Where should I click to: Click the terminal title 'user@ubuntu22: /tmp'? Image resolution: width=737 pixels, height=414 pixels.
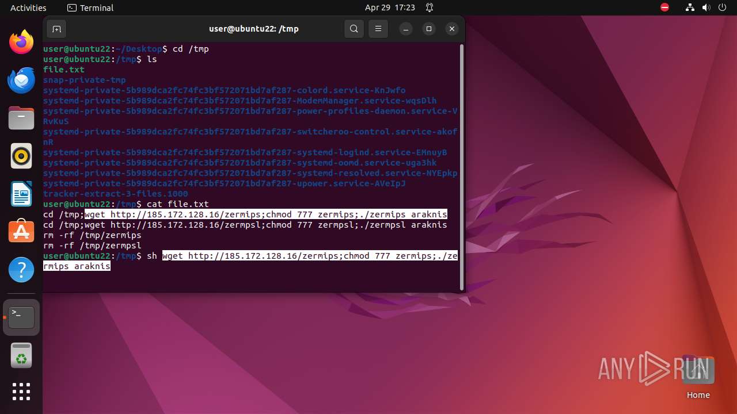(x=253, y=29)
